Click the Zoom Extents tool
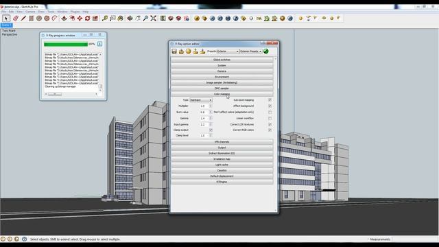The width and height of the screenshot is (439, 247). tap(154, 19)
